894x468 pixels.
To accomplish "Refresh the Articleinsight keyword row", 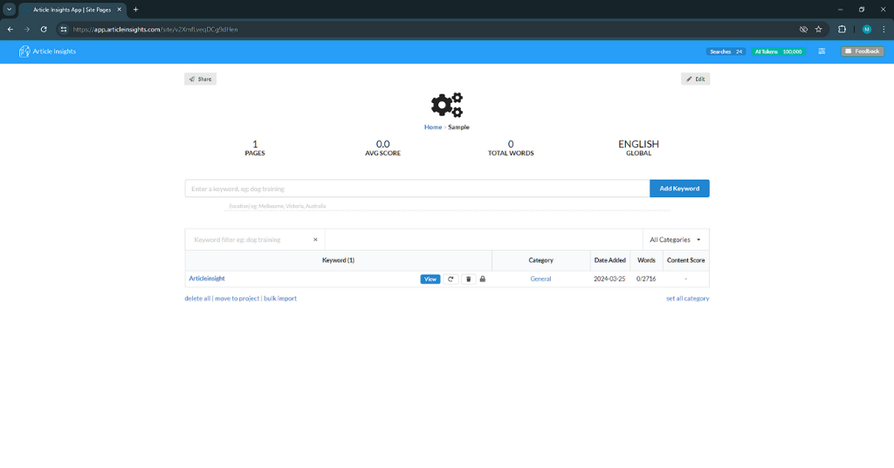I will [x=450, y=279].
